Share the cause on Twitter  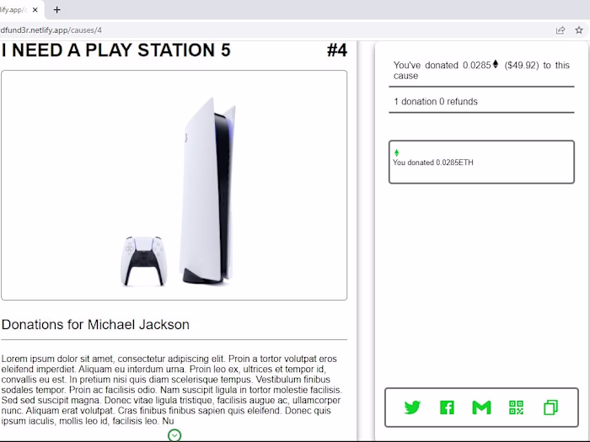pos(412,407)
